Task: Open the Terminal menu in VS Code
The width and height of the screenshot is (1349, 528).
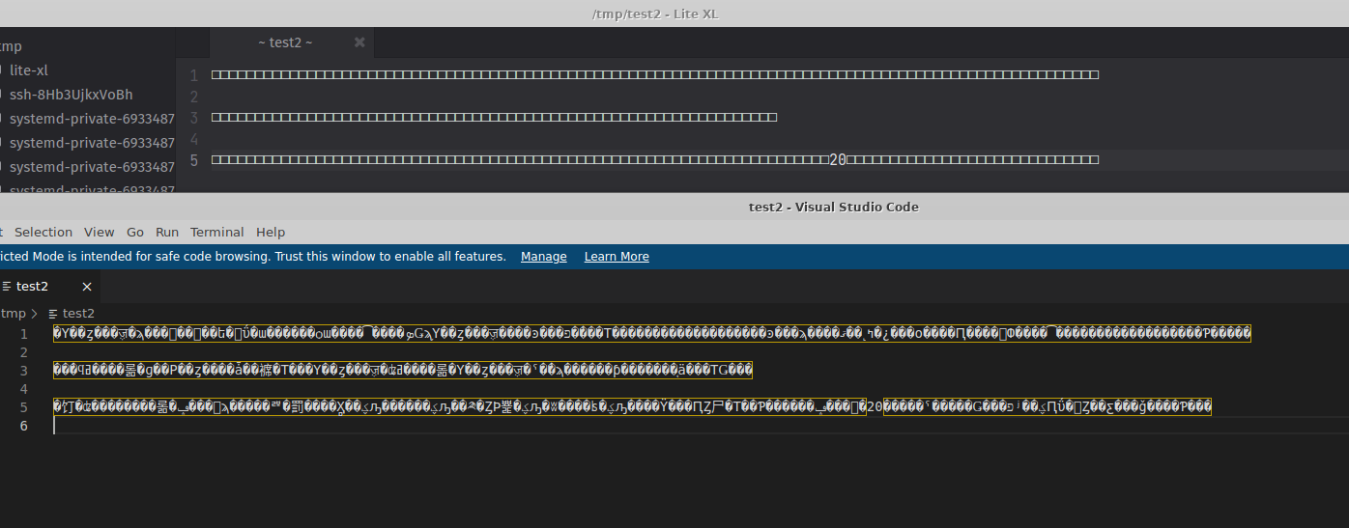Action: point(217,232)
